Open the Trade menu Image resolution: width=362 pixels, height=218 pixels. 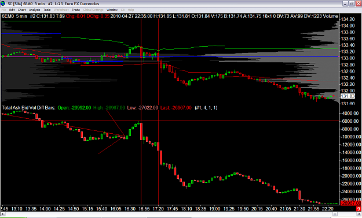(76, 10)
